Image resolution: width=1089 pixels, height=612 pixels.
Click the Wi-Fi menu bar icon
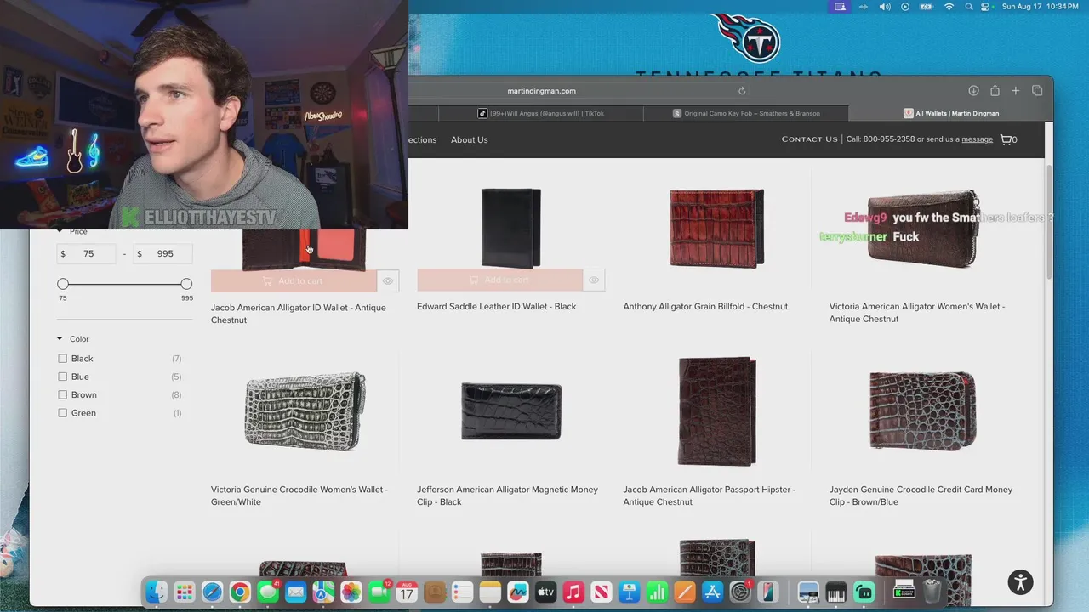949,7
